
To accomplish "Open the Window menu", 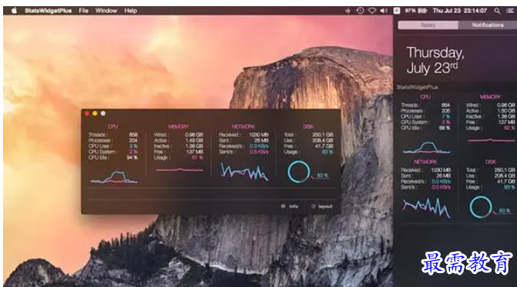I will (106, 11).
